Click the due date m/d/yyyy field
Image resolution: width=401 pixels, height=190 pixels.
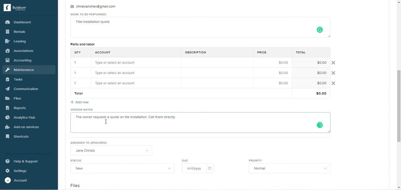pos(194,168)
